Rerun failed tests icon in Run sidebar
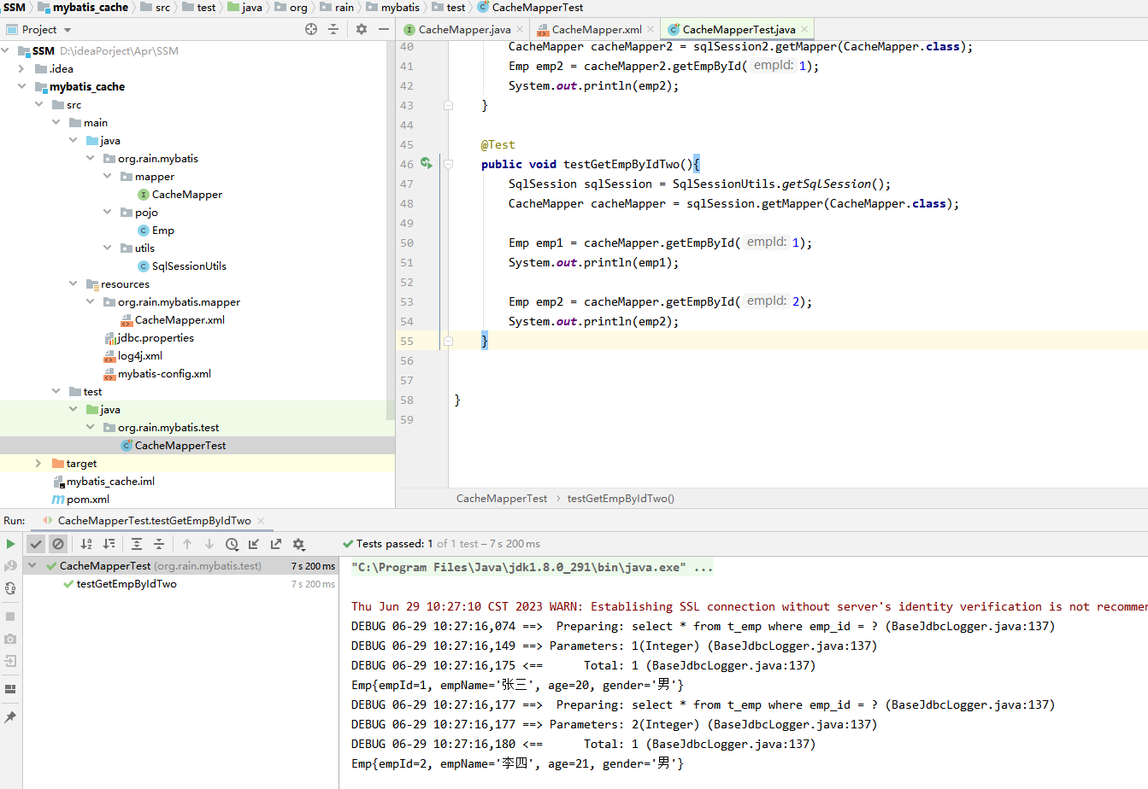This screenshot has width=1148, height=789. (10, 566)
